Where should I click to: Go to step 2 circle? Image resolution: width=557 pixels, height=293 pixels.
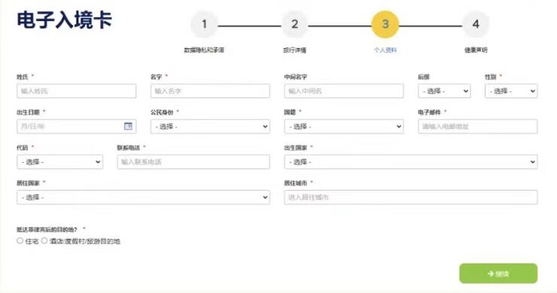click(294, 24)
